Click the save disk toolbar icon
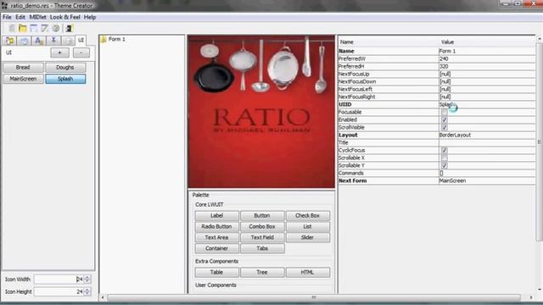The height and width of the screenshot is (305, 543). point(34,28)
